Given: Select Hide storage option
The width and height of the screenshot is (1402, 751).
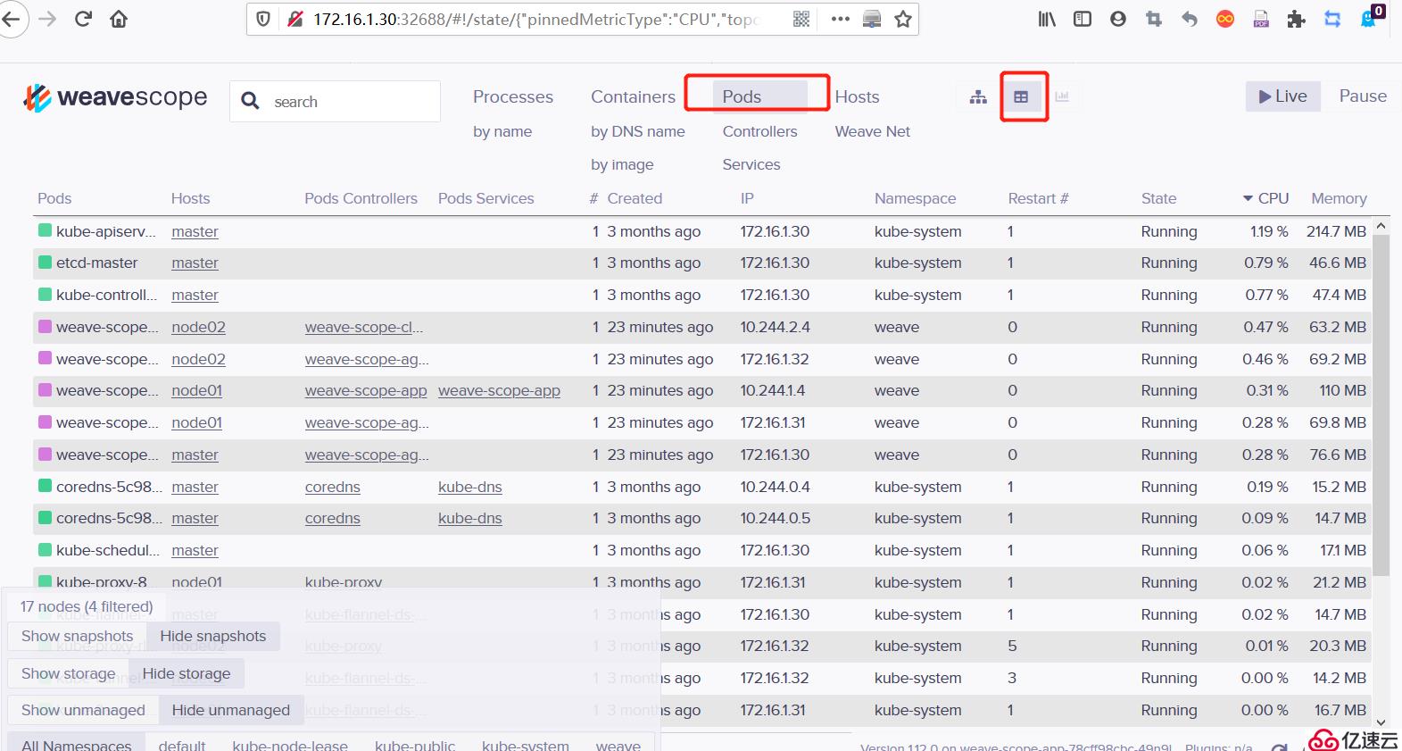Looking at the screenshot, I should [187, 673].
